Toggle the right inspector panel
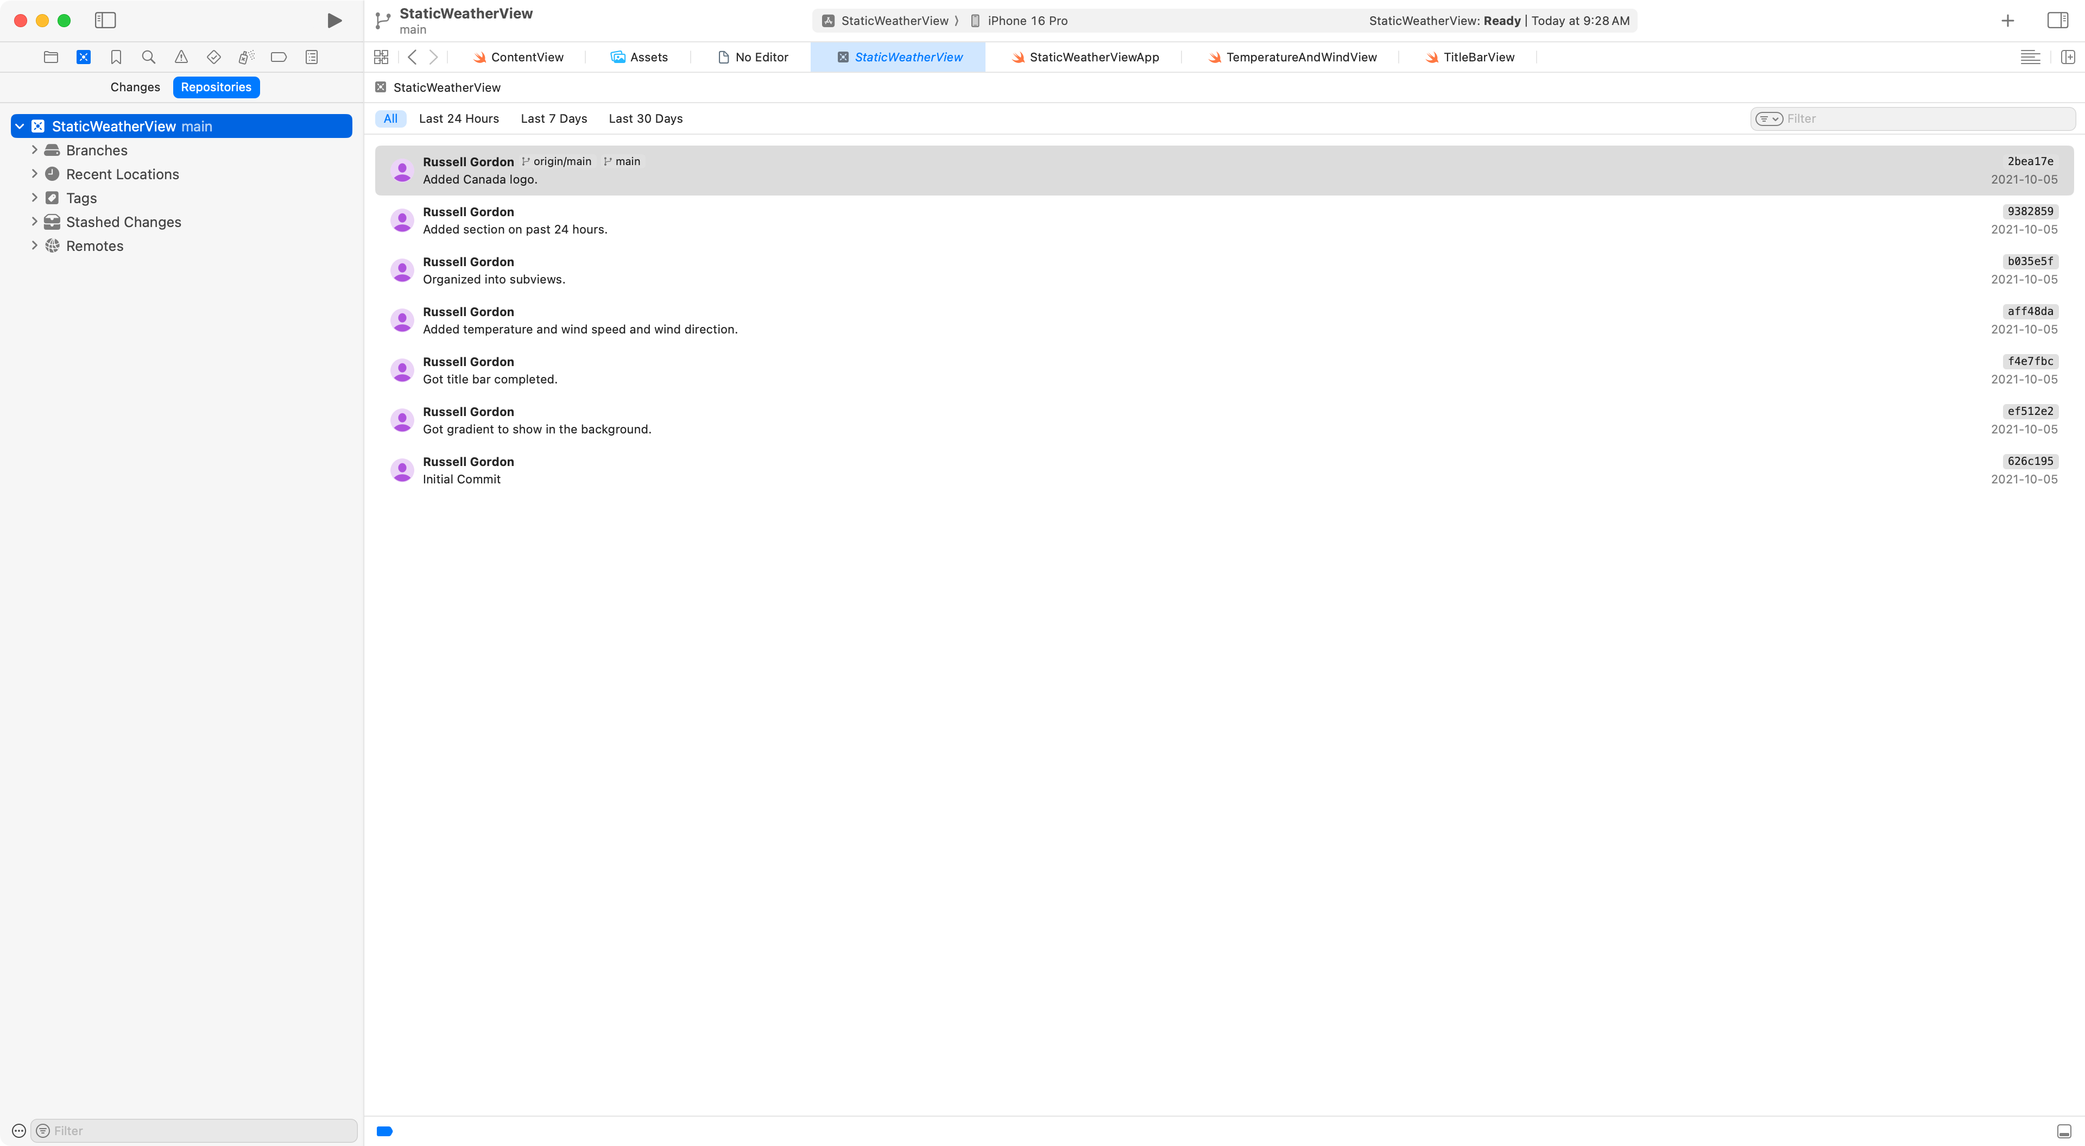The height and width of the screenshot is (1146, 2085). tap(2057, 20)
